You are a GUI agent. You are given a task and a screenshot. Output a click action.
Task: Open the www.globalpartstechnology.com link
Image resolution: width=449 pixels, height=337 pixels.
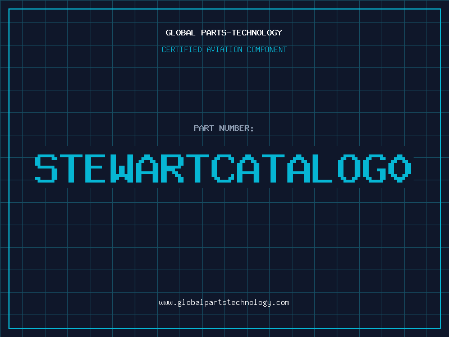pyautogui.click(x=224, y=302)
